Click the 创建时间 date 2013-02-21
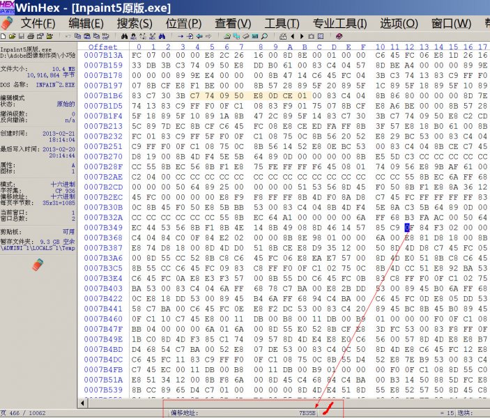The height and width of the screenshot is (418, 490). 59,133
